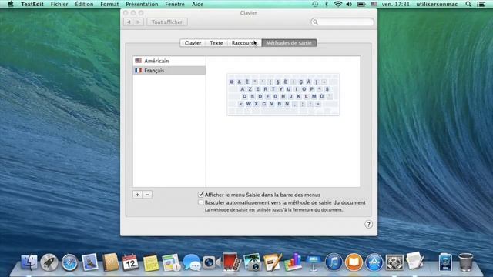Open the Aide menu
This screenshot has width=493, height=277.
197,4
